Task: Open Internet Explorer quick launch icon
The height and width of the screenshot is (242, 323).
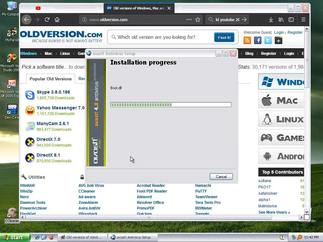Action: click(37, 237)
